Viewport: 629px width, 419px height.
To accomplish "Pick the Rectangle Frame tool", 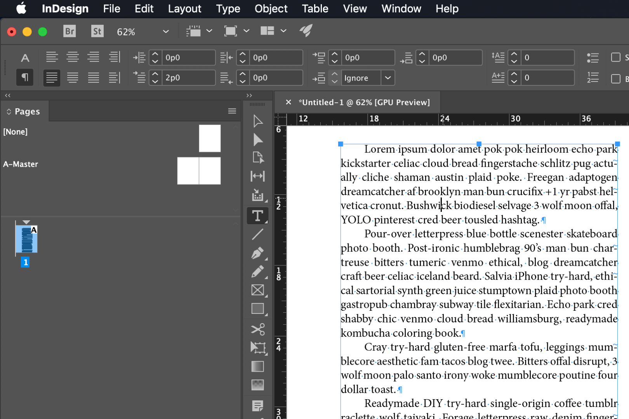I will (x=257, y=290).
